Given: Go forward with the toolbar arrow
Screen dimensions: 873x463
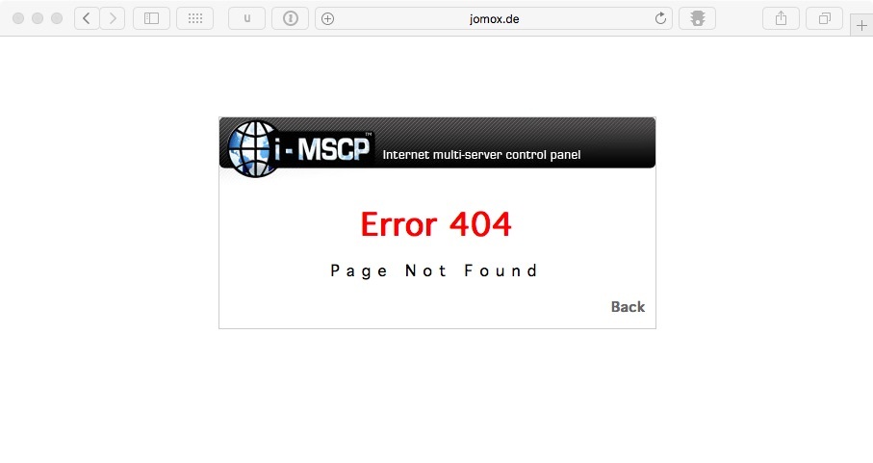Looking at the screenshot, I should pos(113,18).
